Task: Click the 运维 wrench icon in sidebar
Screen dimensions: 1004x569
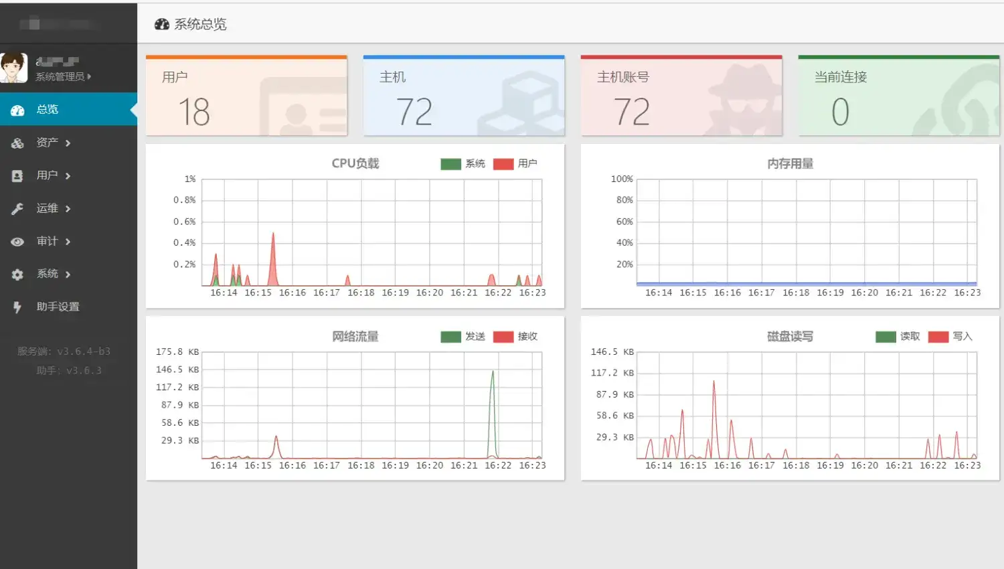Action: (x=17, y=208)
